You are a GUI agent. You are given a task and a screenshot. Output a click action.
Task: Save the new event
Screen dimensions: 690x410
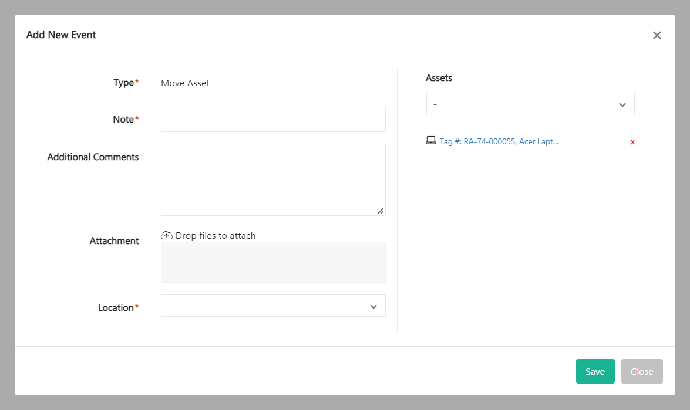595,371
